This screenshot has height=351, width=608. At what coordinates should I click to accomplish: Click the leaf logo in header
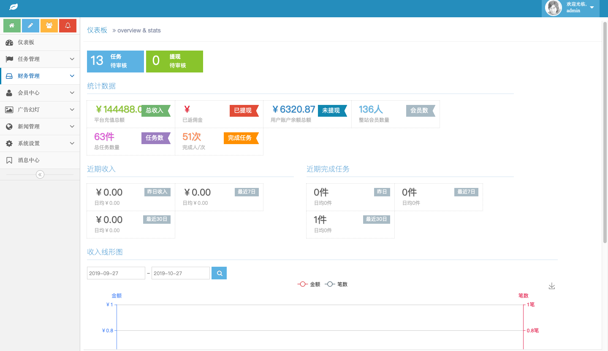click(14, 7)
